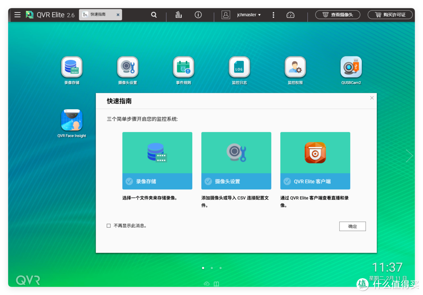Open the QVR Face Insight icon
Image resolution: width=423 pixels, height=295 pixels.
pyautogui.click(x=72, y=120)
